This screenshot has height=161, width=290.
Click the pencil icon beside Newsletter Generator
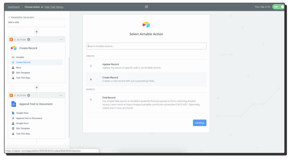9,17
